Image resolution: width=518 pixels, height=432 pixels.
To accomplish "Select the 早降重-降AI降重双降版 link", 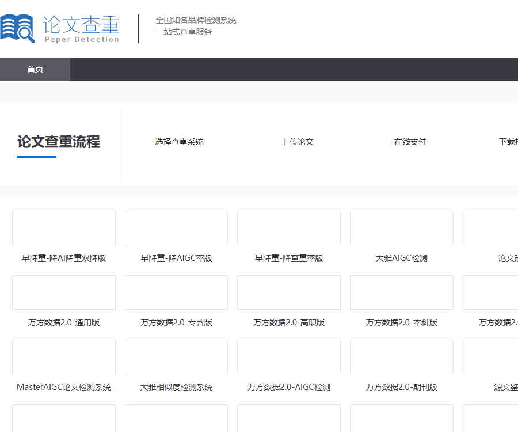I will 64,258.
